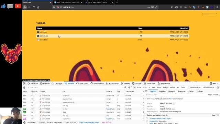Open the script.sh file link
This screenshot has height=124, width=220.
(x=43, y=32)
